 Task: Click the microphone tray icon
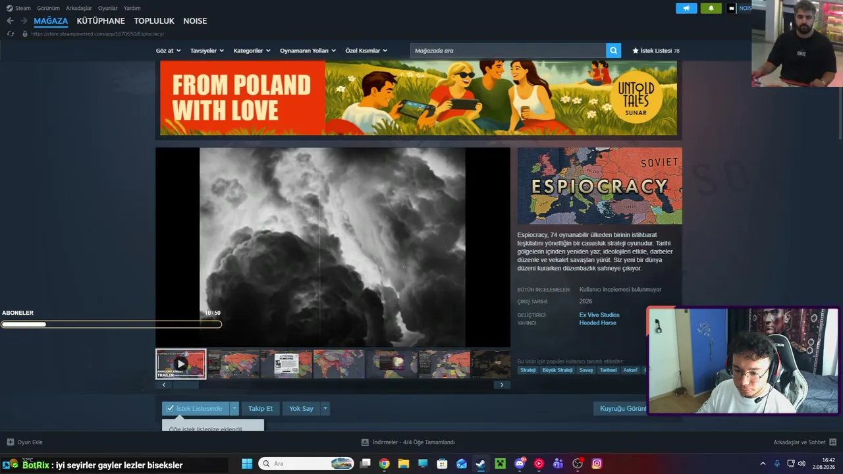click(777, 463)
